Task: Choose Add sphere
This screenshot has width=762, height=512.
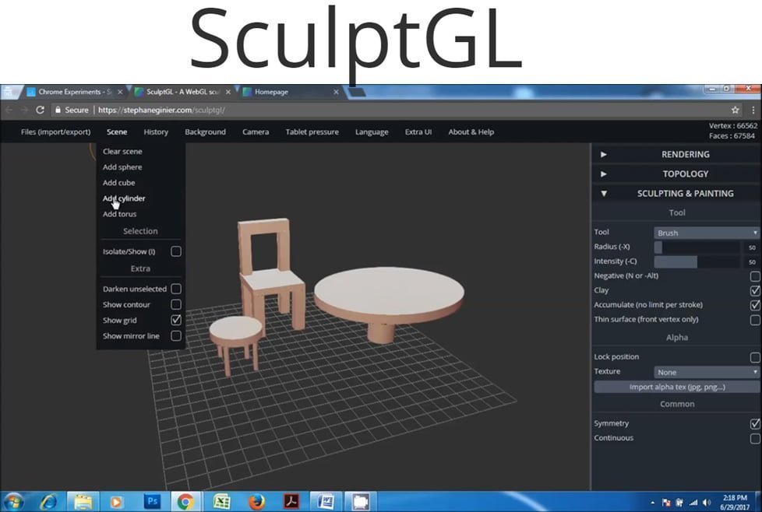Action: point(122,167)
